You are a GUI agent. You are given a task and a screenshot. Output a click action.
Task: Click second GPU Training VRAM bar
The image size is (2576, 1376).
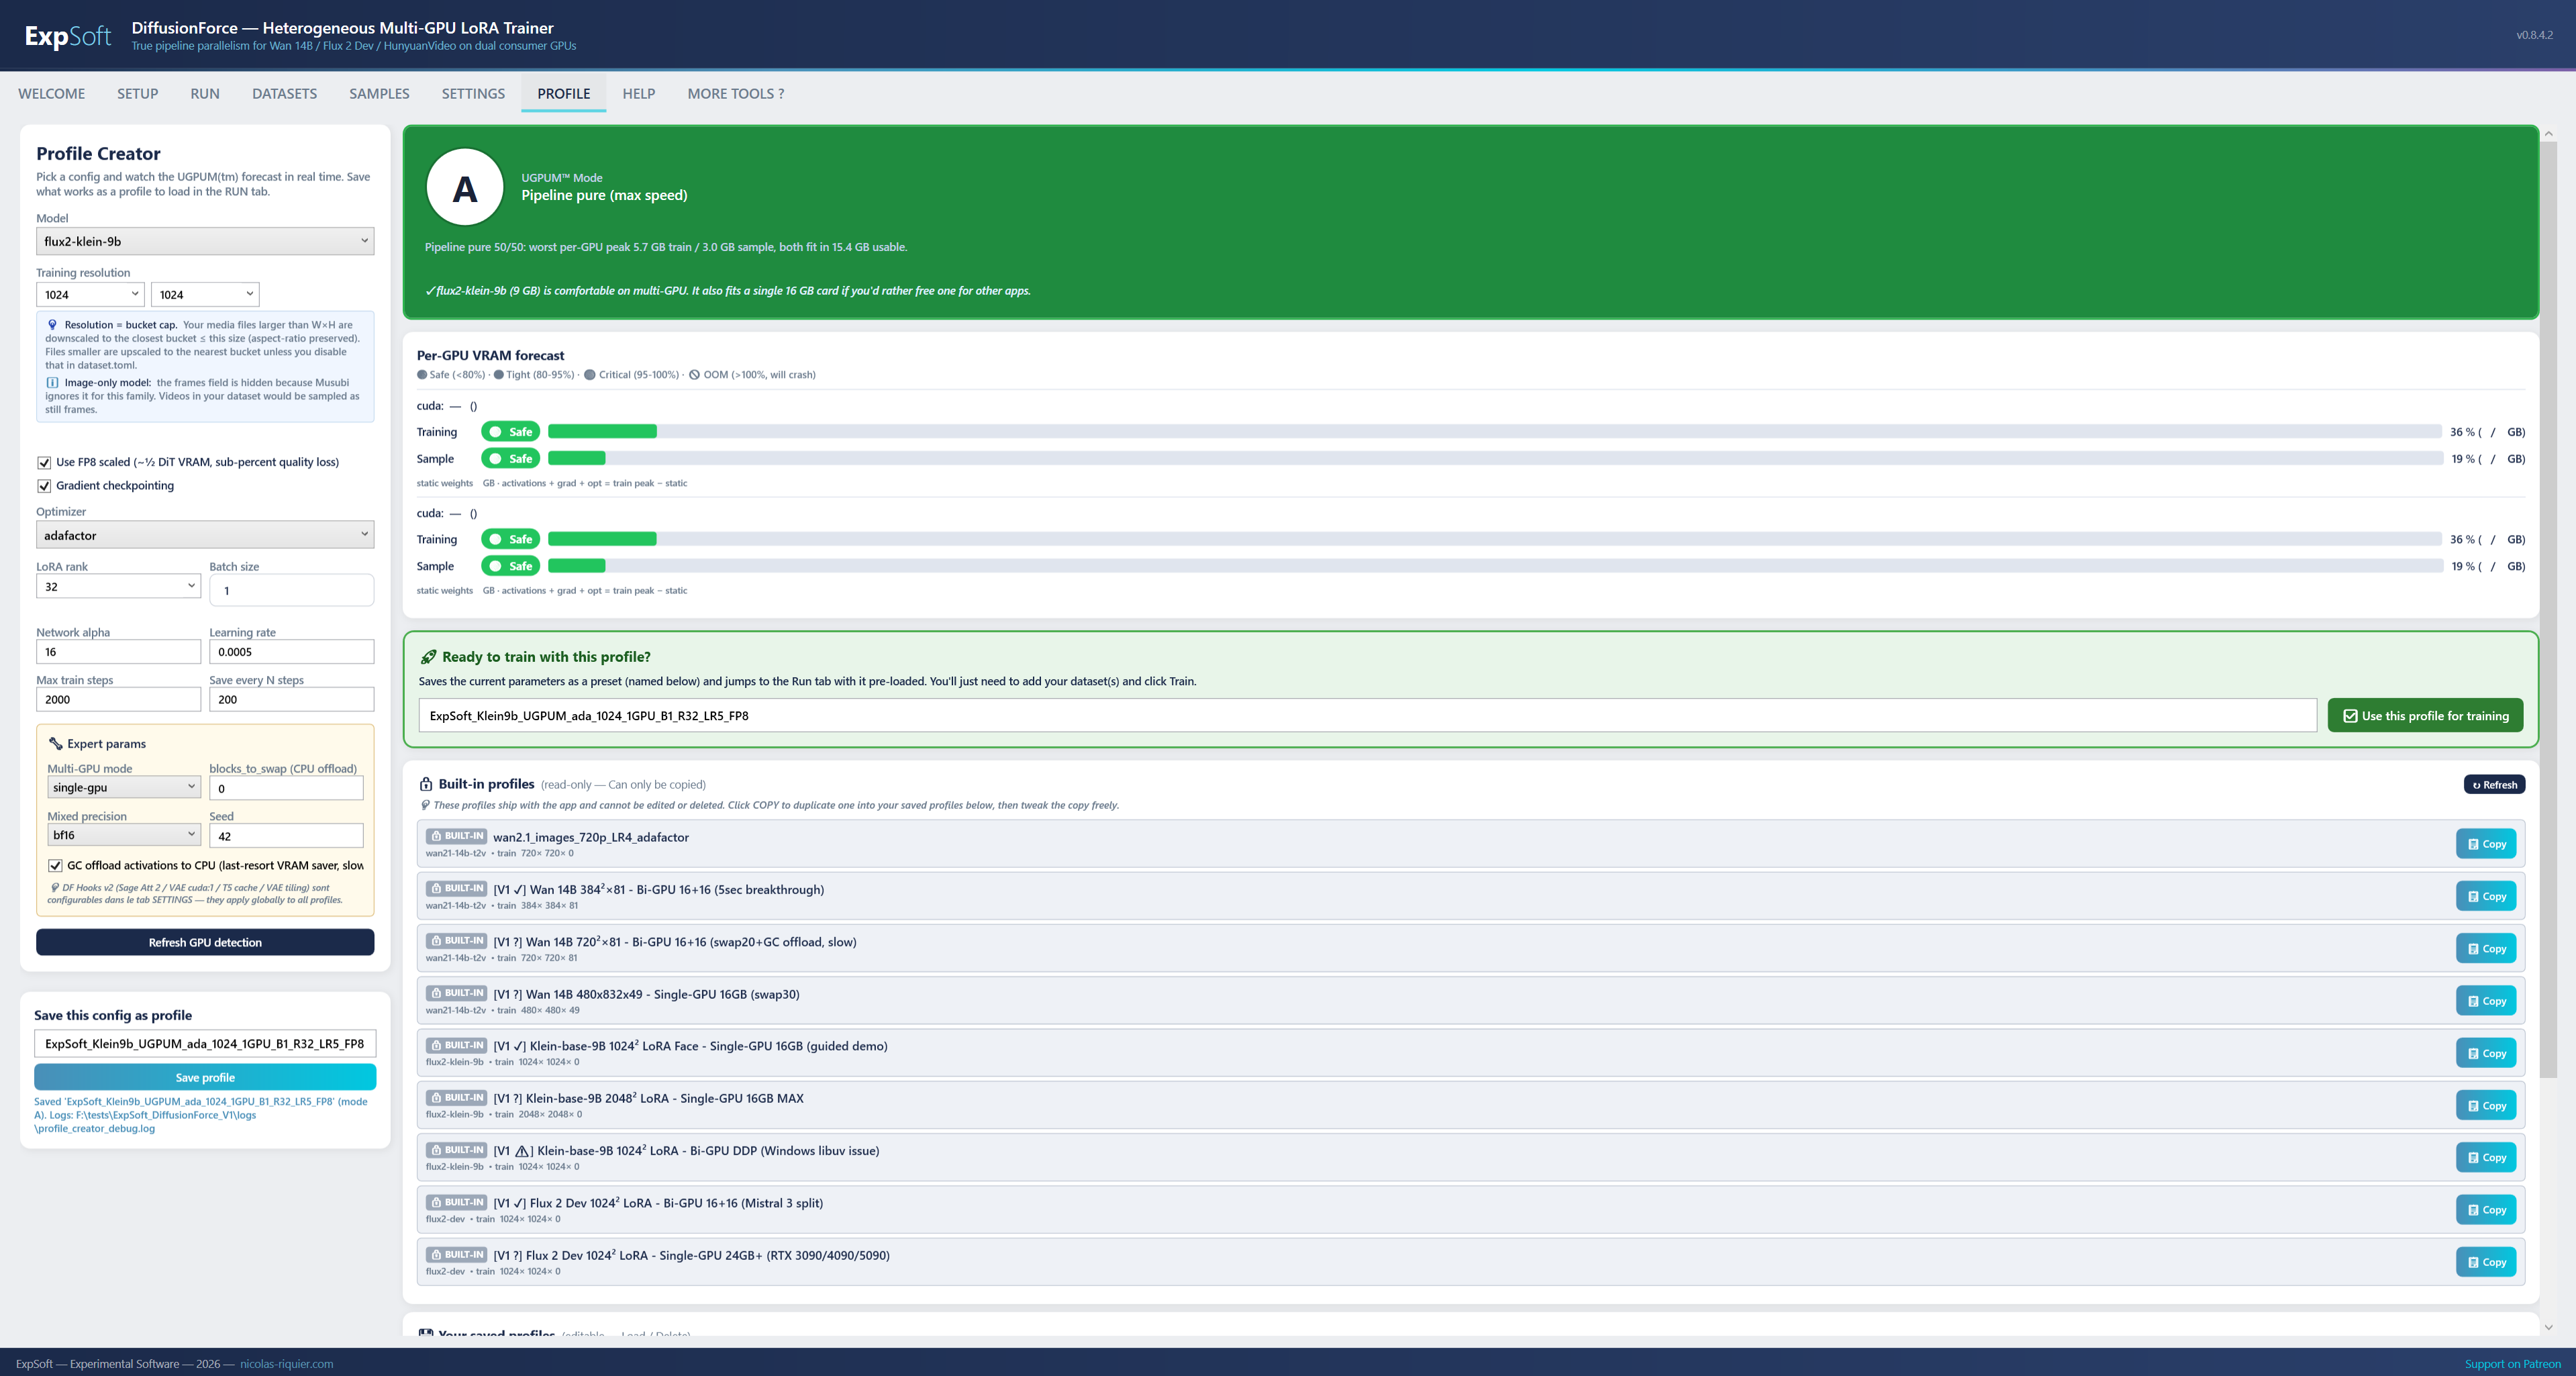tap(1494, 539)
